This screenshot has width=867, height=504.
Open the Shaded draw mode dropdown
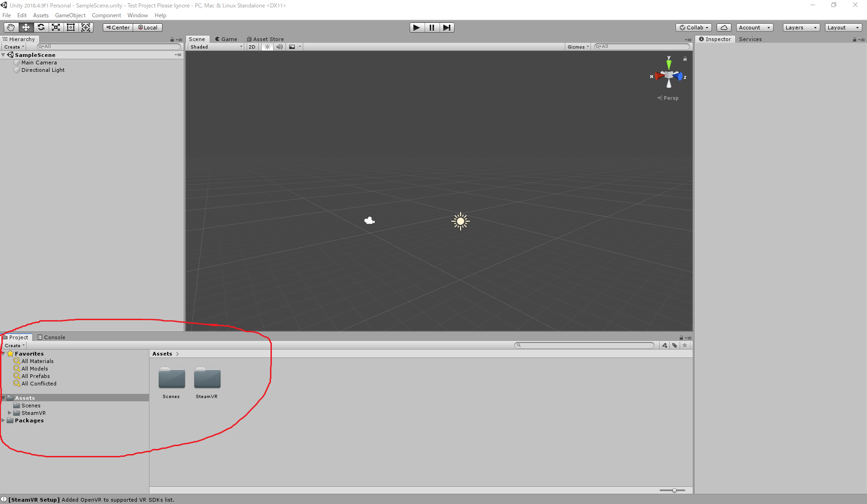(x=215, y=47)
